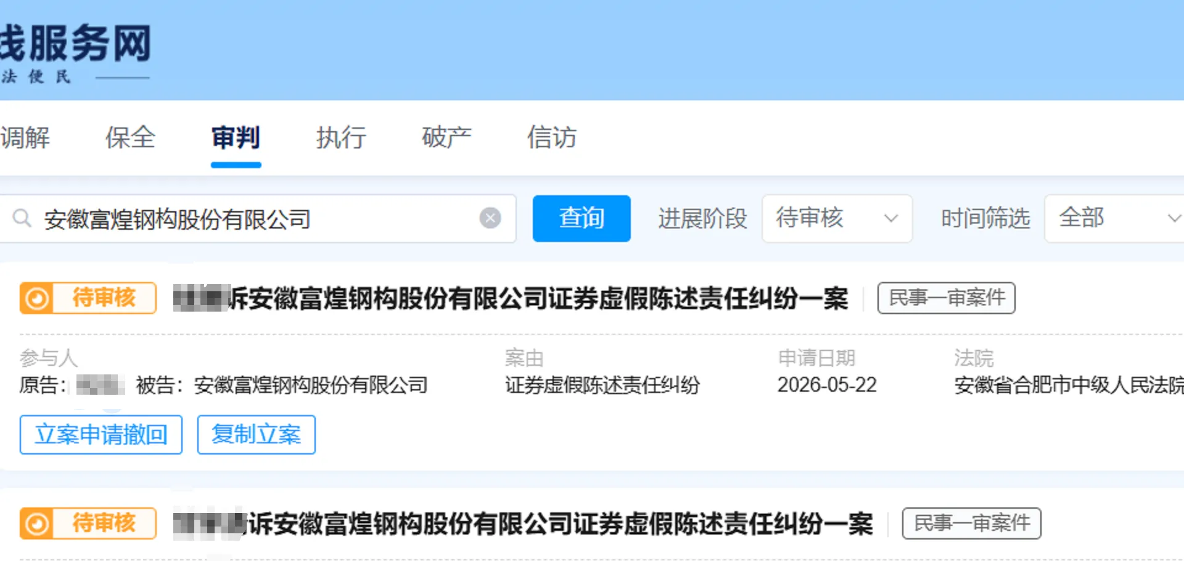This screenshot has height=561, width=1184.
Task: Clear the search box with the X icon
Action: pyautogui.click(x=490, y=218)
